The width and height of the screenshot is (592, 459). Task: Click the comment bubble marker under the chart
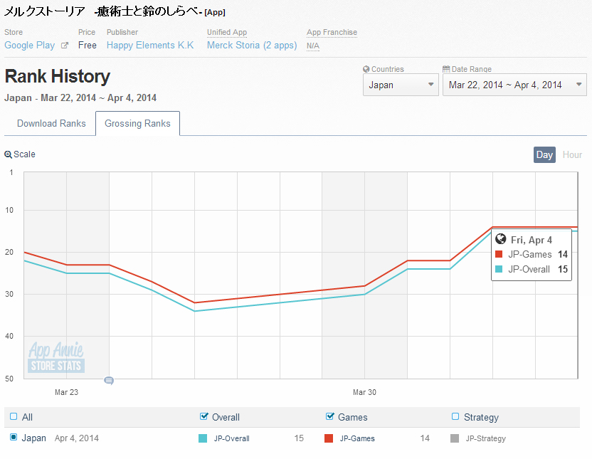tap(109, 381)
